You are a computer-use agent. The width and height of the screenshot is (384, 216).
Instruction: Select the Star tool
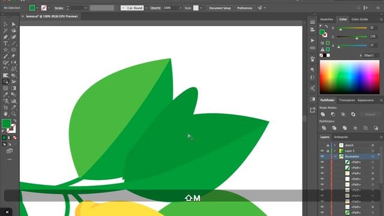tap(5, 50)
